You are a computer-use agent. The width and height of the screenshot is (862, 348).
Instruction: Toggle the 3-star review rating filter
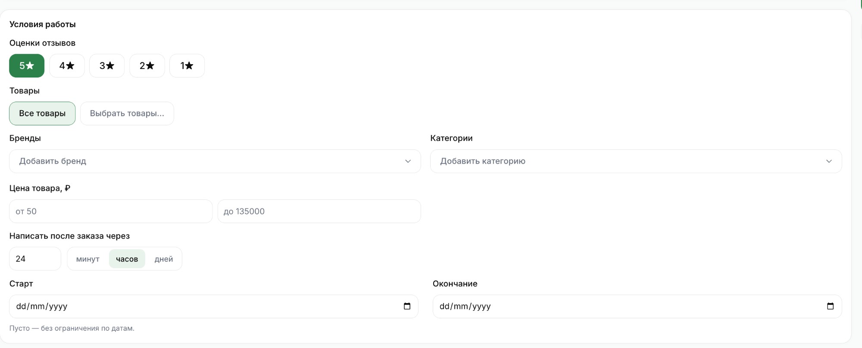pos(107,65)
